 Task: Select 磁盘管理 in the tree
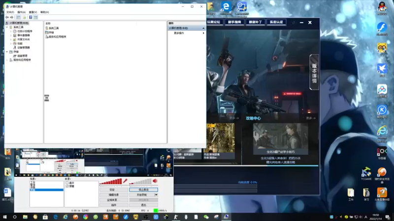click(22, 56)
